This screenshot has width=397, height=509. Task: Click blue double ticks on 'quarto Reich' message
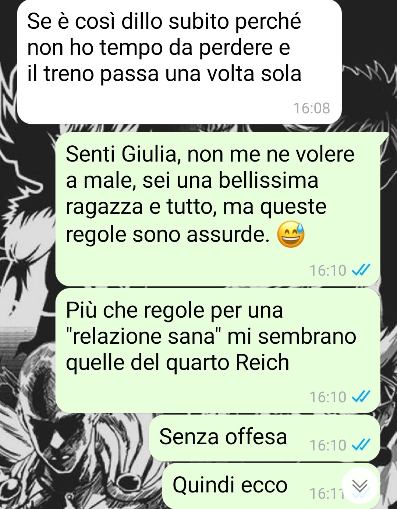361,397
